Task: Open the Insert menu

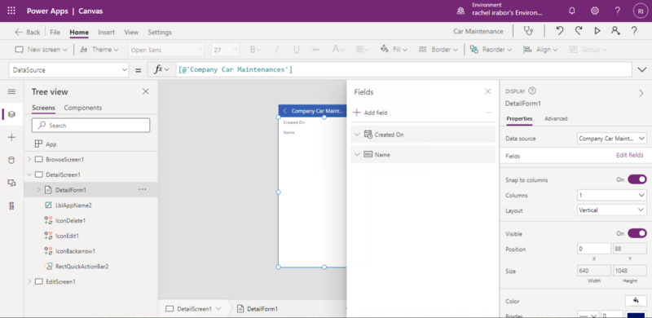Action: (107, 32)
